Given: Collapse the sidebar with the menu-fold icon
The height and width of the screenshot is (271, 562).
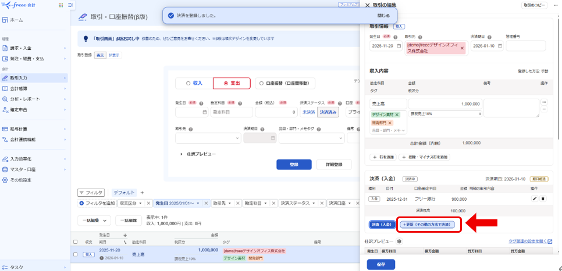Looking at the screenshot, I should (x=70, y=5).
